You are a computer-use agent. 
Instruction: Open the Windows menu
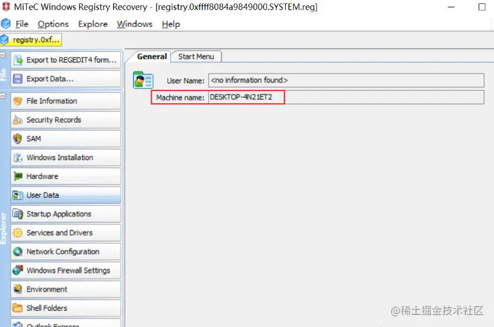[135, 24]
